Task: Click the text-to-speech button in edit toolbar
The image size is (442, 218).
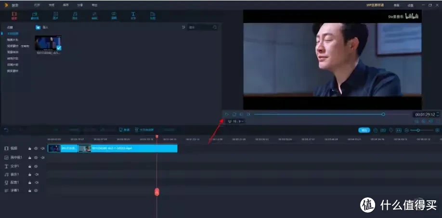Action: tap(144, 130)
